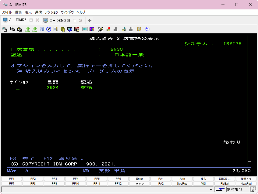The height and width of the screenshot is (194, 258).
Task: Click the green download arrow icon
Action: [35, 29]
